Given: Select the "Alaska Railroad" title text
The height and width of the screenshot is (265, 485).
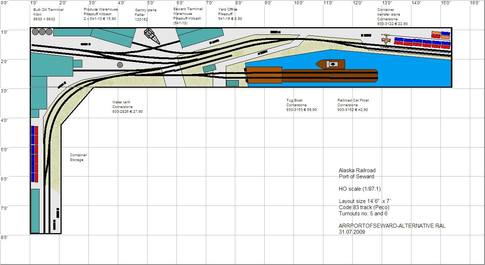Looking at the screenshot, I should coord(357,170).
